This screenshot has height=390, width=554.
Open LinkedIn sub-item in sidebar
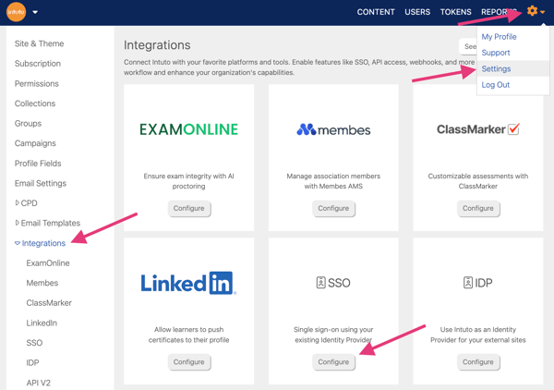tap(42, 323)
